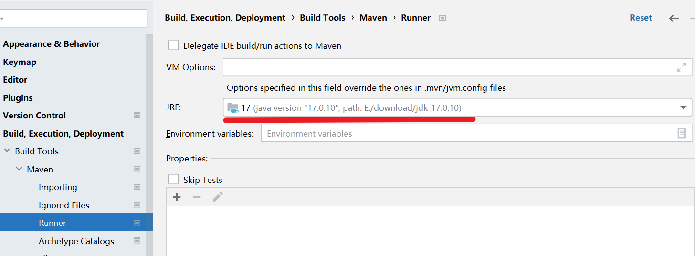Viewport: 695px width, 256px height.
Task: Edit the selected property with pencil
Action: [x=218, y=197]
